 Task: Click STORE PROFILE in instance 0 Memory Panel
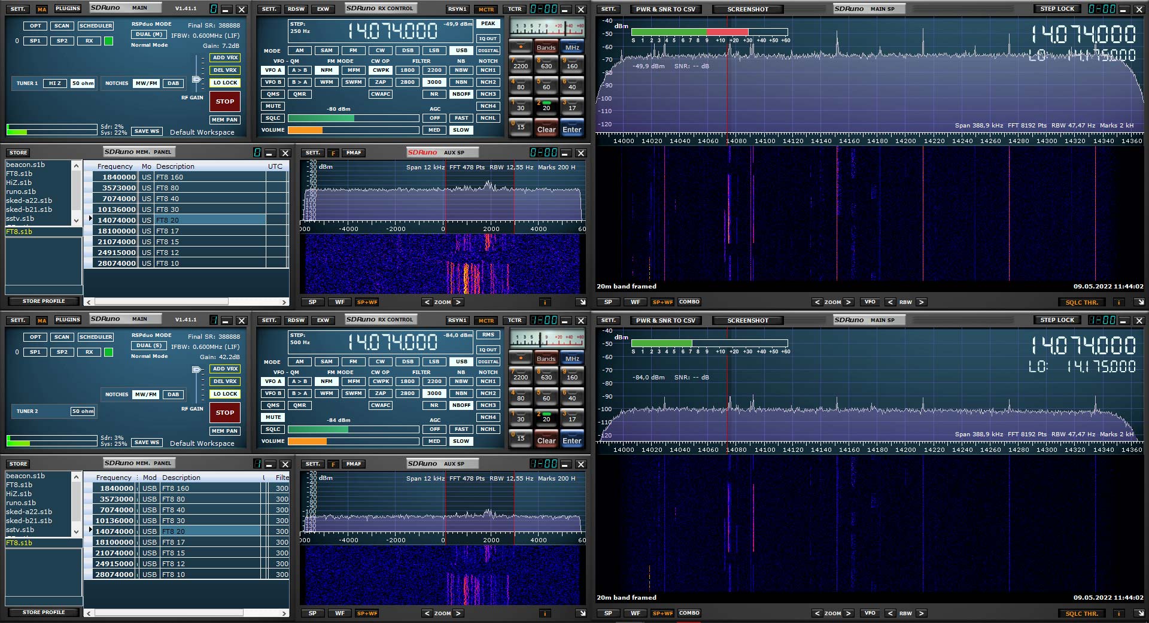click(x=44, y=301)
